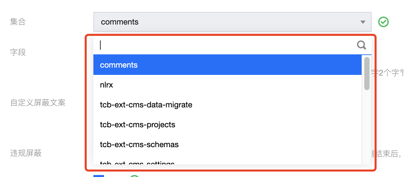Click the 集合 field label
404x177 pixels.
coord(18,22)
